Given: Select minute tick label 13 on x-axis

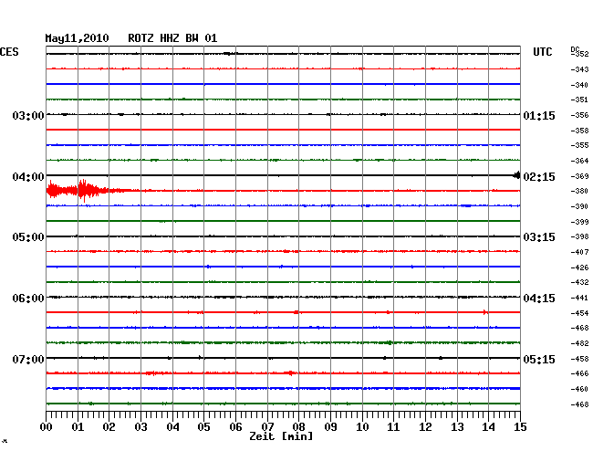Looking at the screenshot, I should [x=457, y=427].
